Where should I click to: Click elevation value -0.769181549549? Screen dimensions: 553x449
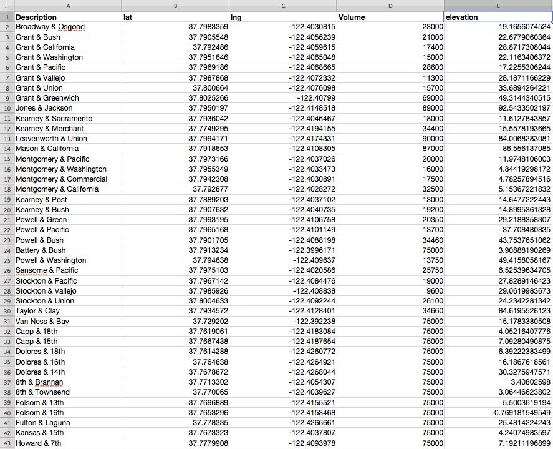(x=498, y=413)
